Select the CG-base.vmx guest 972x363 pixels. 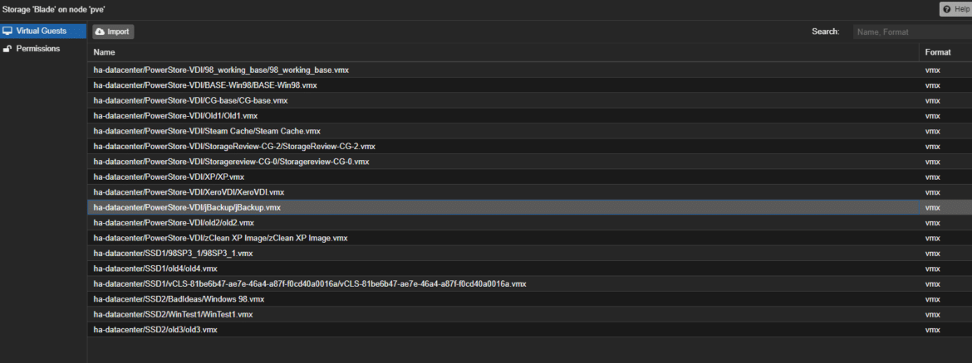pyautogui.click(x=530, y=100)
